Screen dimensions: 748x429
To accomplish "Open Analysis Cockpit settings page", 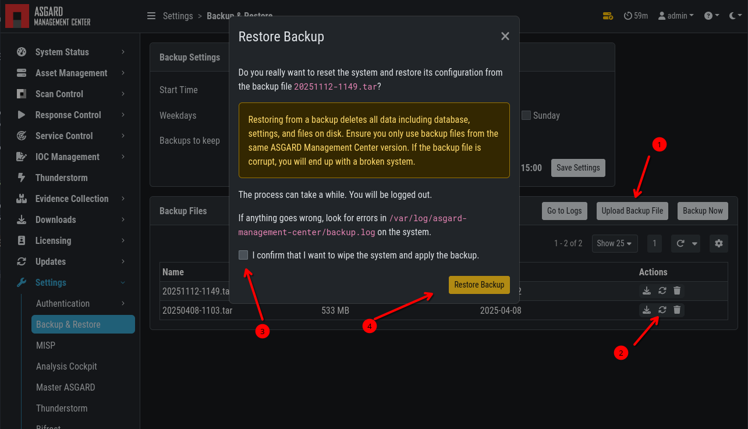I will (x=66, y=366).
